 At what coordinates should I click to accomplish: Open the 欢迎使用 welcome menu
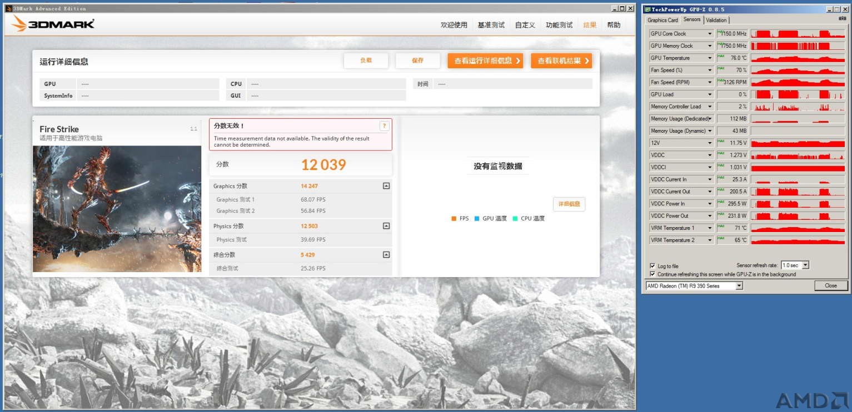pyautogui.click(x=454, y=25)
